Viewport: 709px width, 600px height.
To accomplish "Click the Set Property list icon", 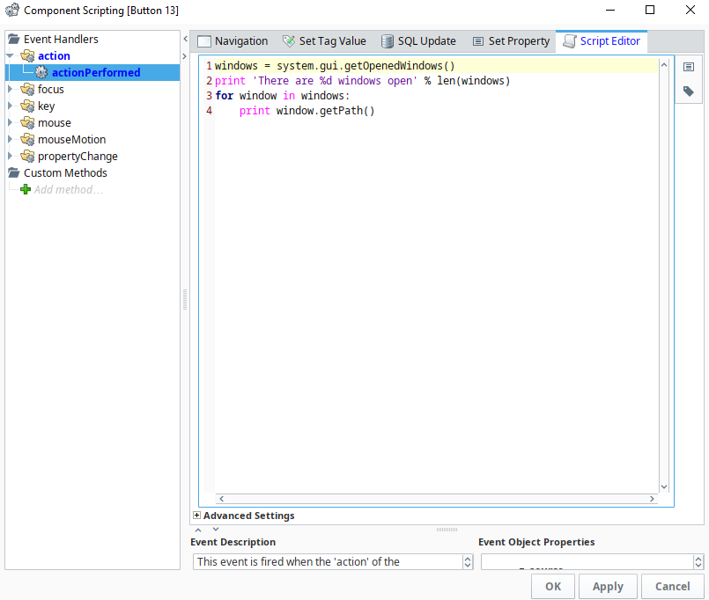I will 478,41.
